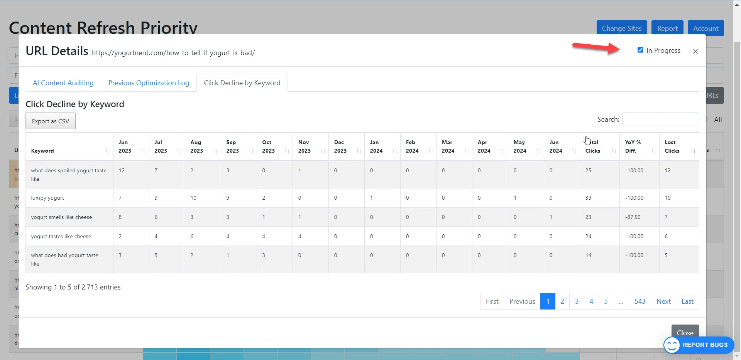Sort by Nov 2023 column arrows
741x360 pixels.
(323, 151)
